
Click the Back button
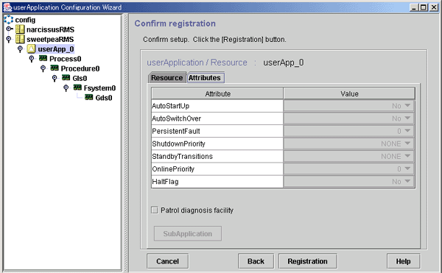(256, 261)
